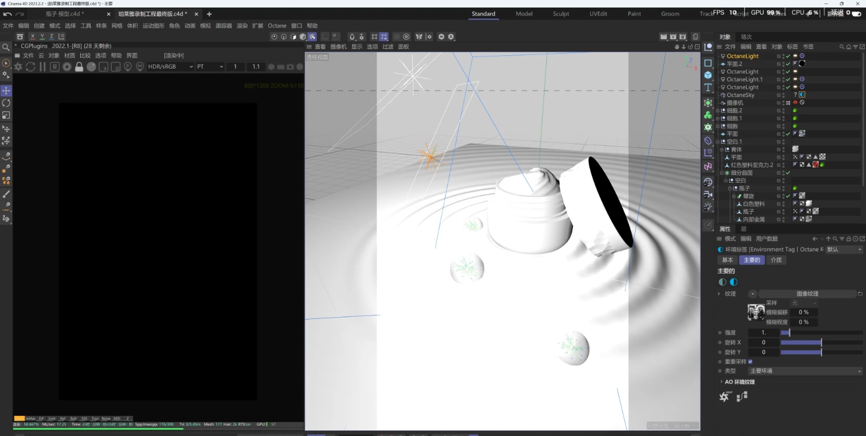Click the text spline T icon
Viewport: 866px width, 436px height.
tap(708, 88)
